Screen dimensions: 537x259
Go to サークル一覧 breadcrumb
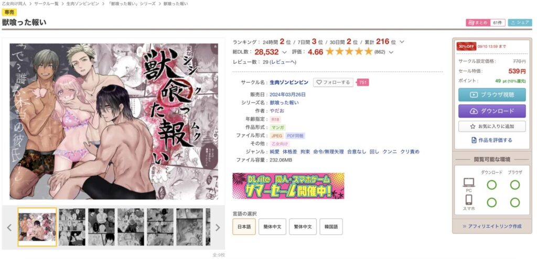pyautogui.click(x=46, y=4)
